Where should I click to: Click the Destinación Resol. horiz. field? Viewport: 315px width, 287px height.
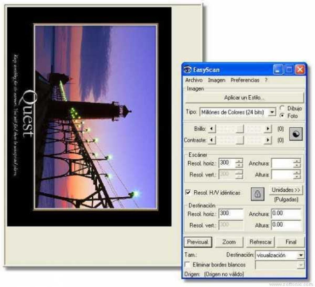point(231,213)
